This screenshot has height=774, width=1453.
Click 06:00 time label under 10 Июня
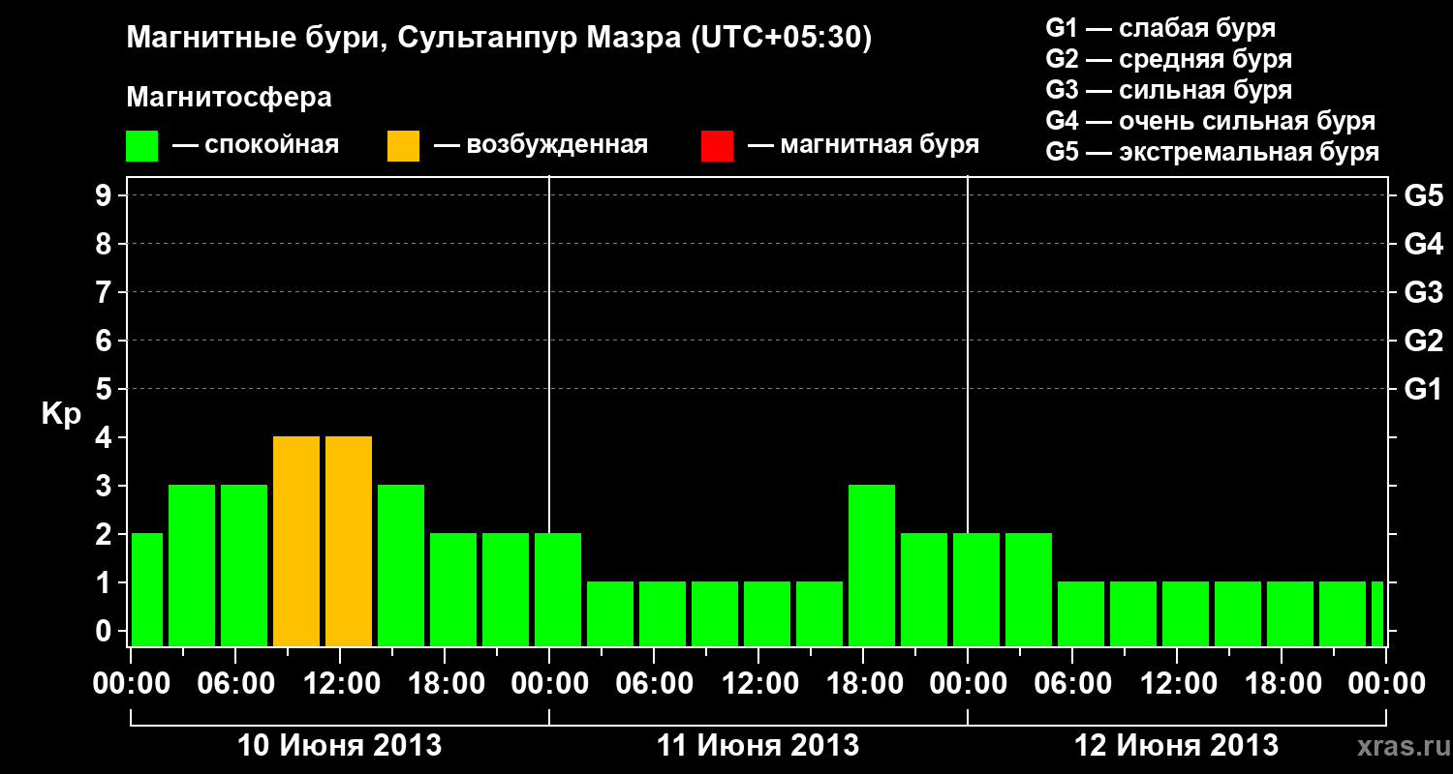[x=235, y=684]
